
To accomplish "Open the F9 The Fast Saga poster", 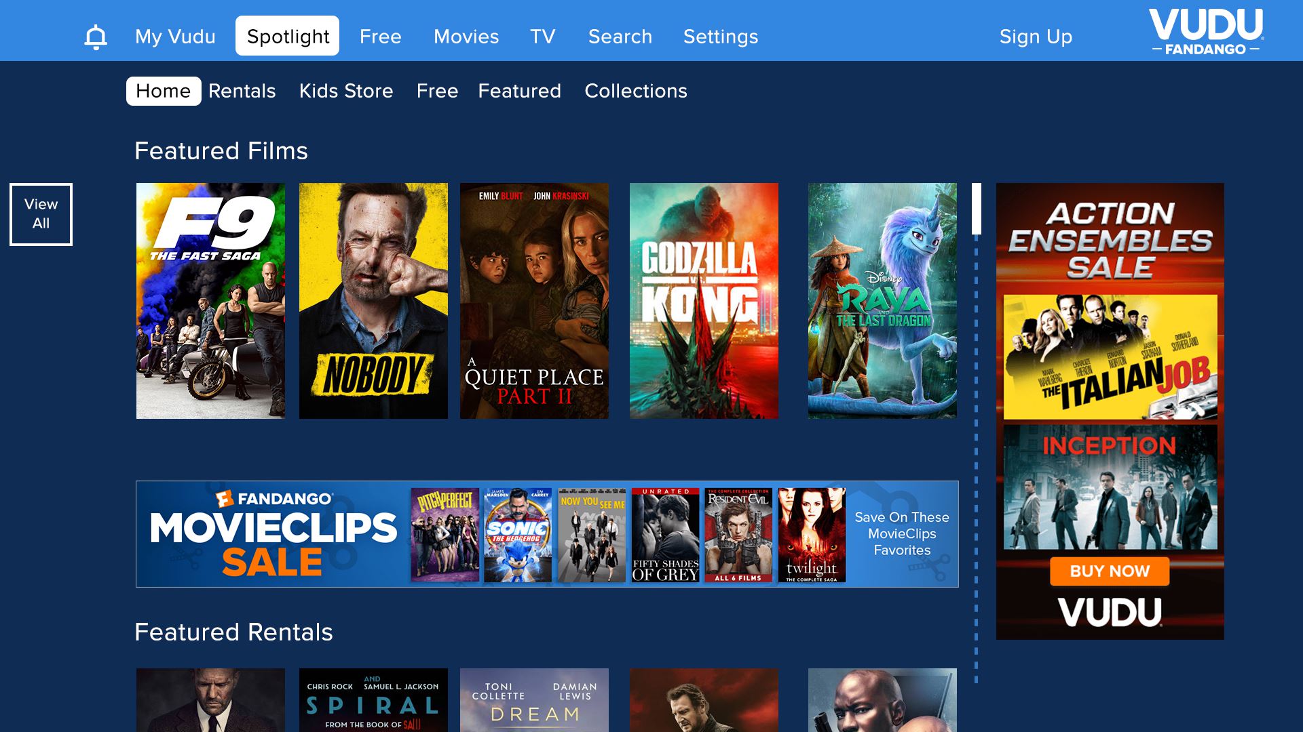I will click(x=210, y=300).
